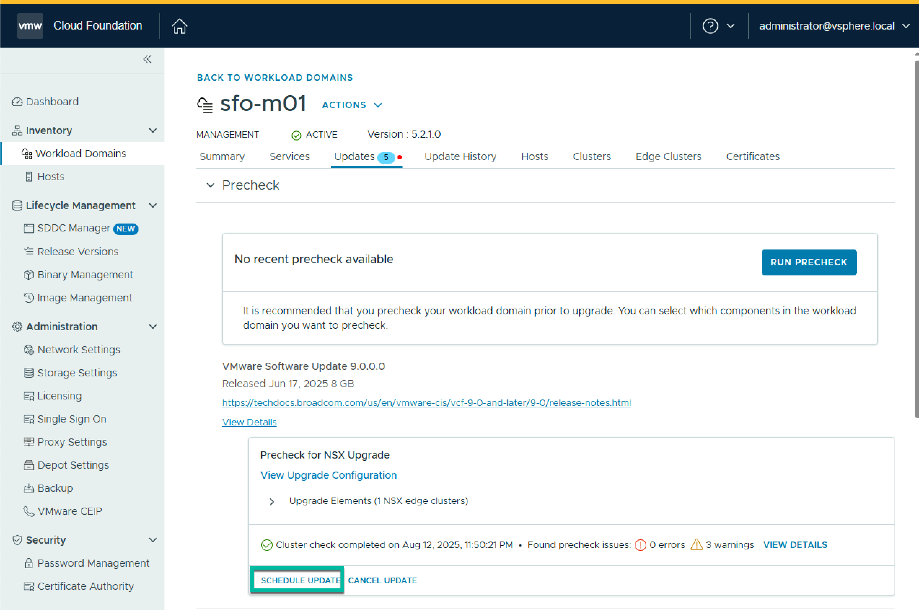919x610 pixels.
Task: Click the vertical scrollbar on right
Action: tap(916, 239)
